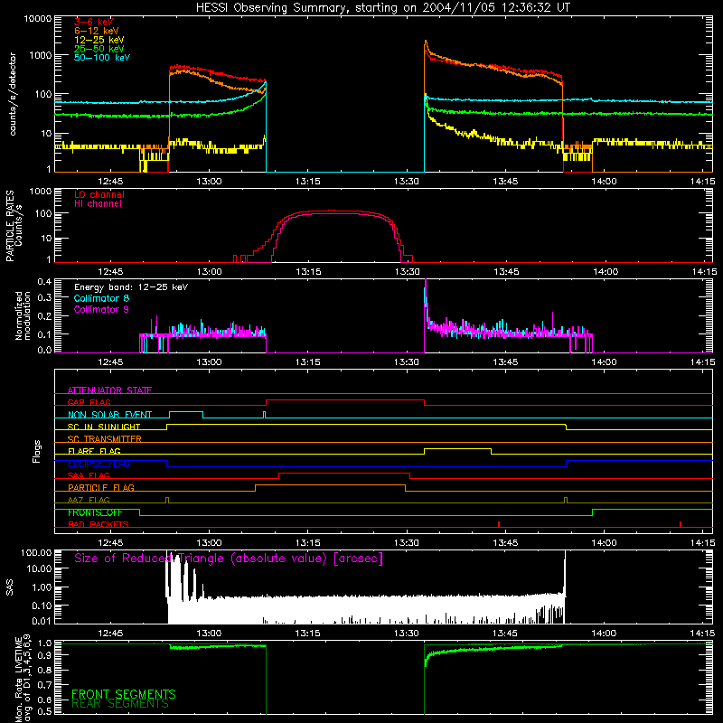
Task: Click the raised segment of the SAA_FLAG line
Action: click(x=344, y=473)
